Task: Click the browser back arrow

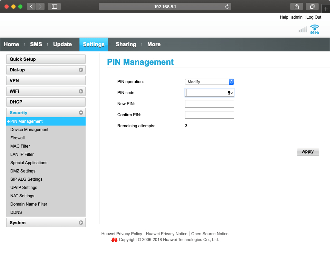Action: pos(31,7)
